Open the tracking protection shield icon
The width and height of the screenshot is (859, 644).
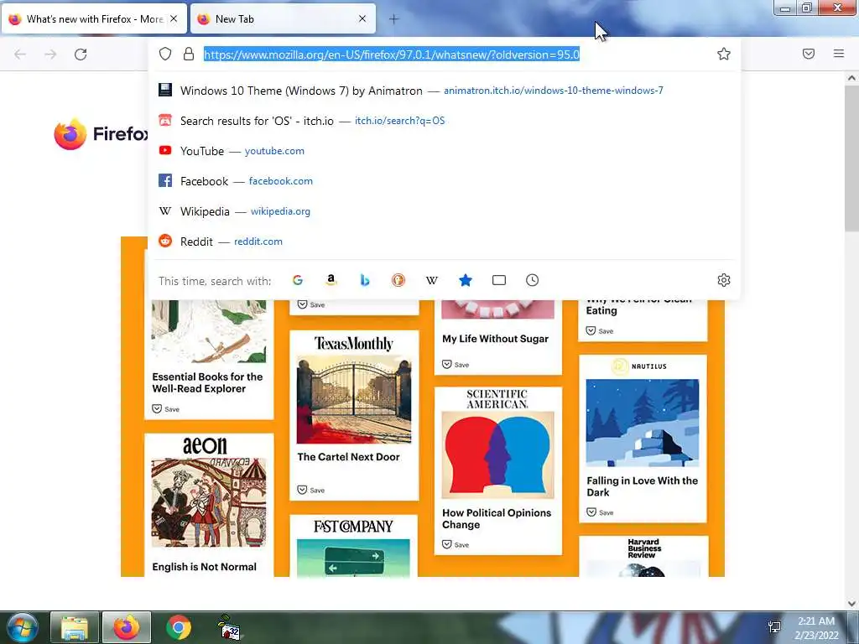click(x=165, y=54)
